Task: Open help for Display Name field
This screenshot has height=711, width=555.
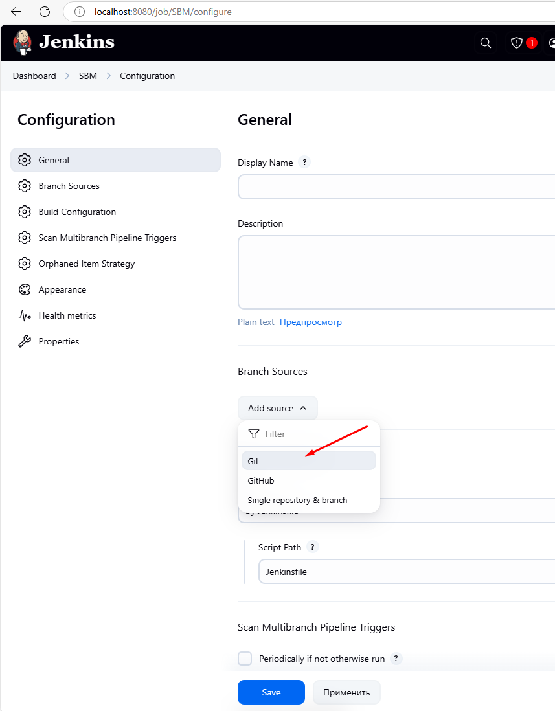Action: pyautogui.click(x=304, y=163)
